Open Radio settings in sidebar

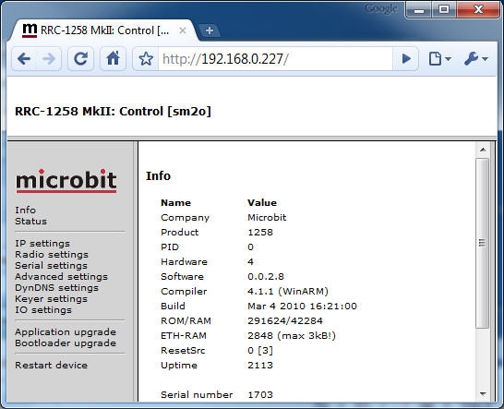(x=52, y=254)
